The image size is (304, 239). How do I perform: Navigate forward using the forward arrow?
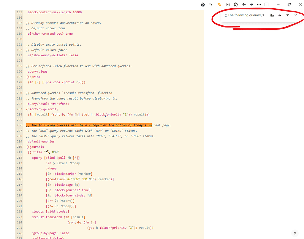(x=251, y=4)
